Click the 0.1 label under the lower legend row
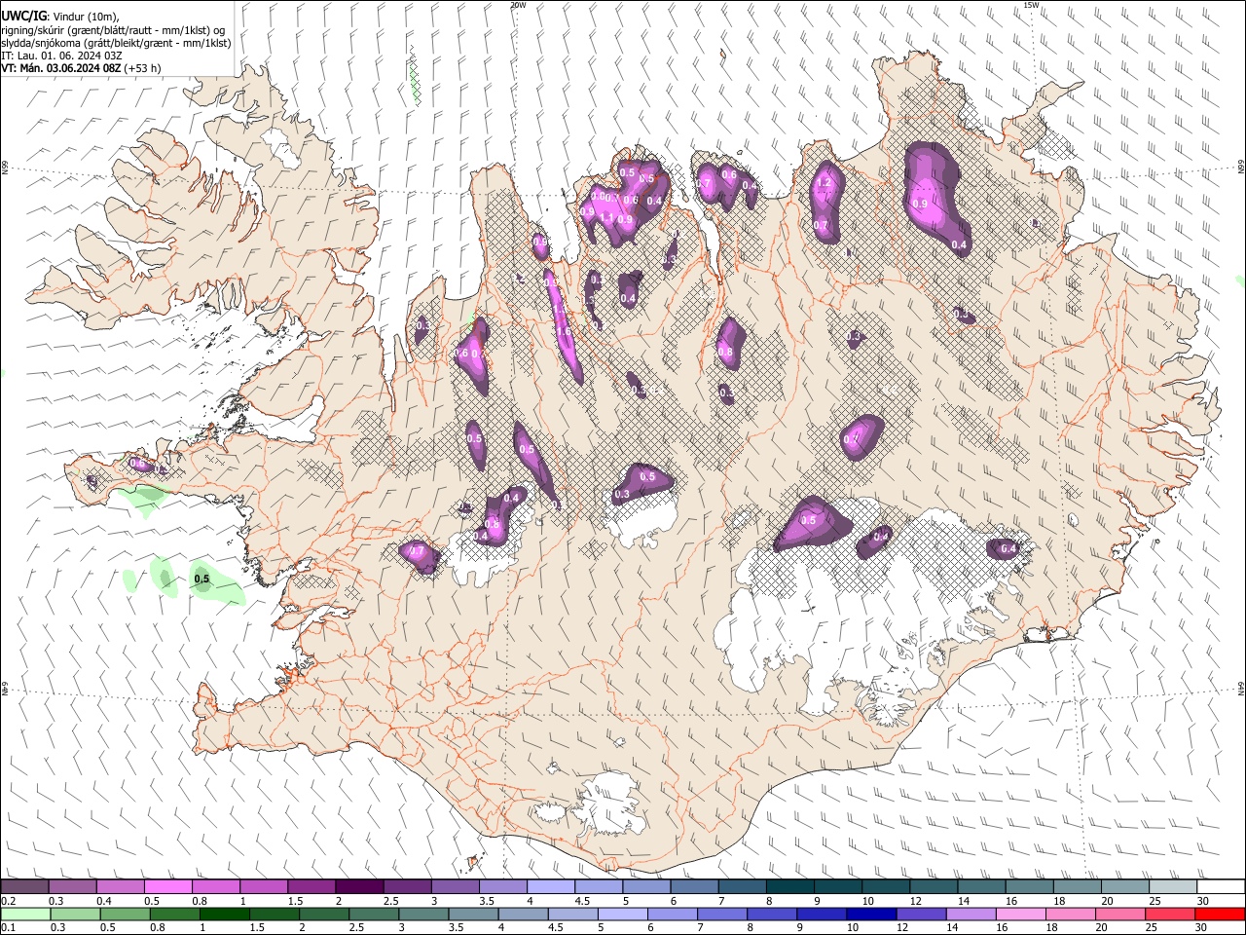Image resolution: width=1246 pixels, height=935 pixels. [8, 927]
